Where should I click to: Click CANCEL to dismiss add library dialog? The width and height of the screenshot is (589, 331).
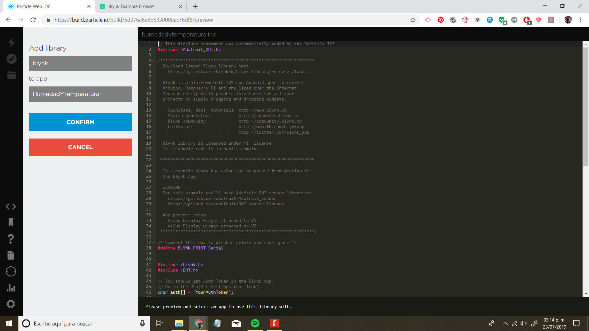80,147
